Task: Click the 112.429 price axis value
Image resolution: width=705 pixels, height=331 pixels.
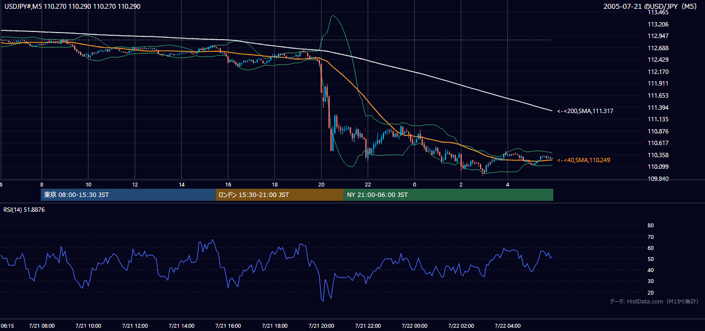Action: 658,60
